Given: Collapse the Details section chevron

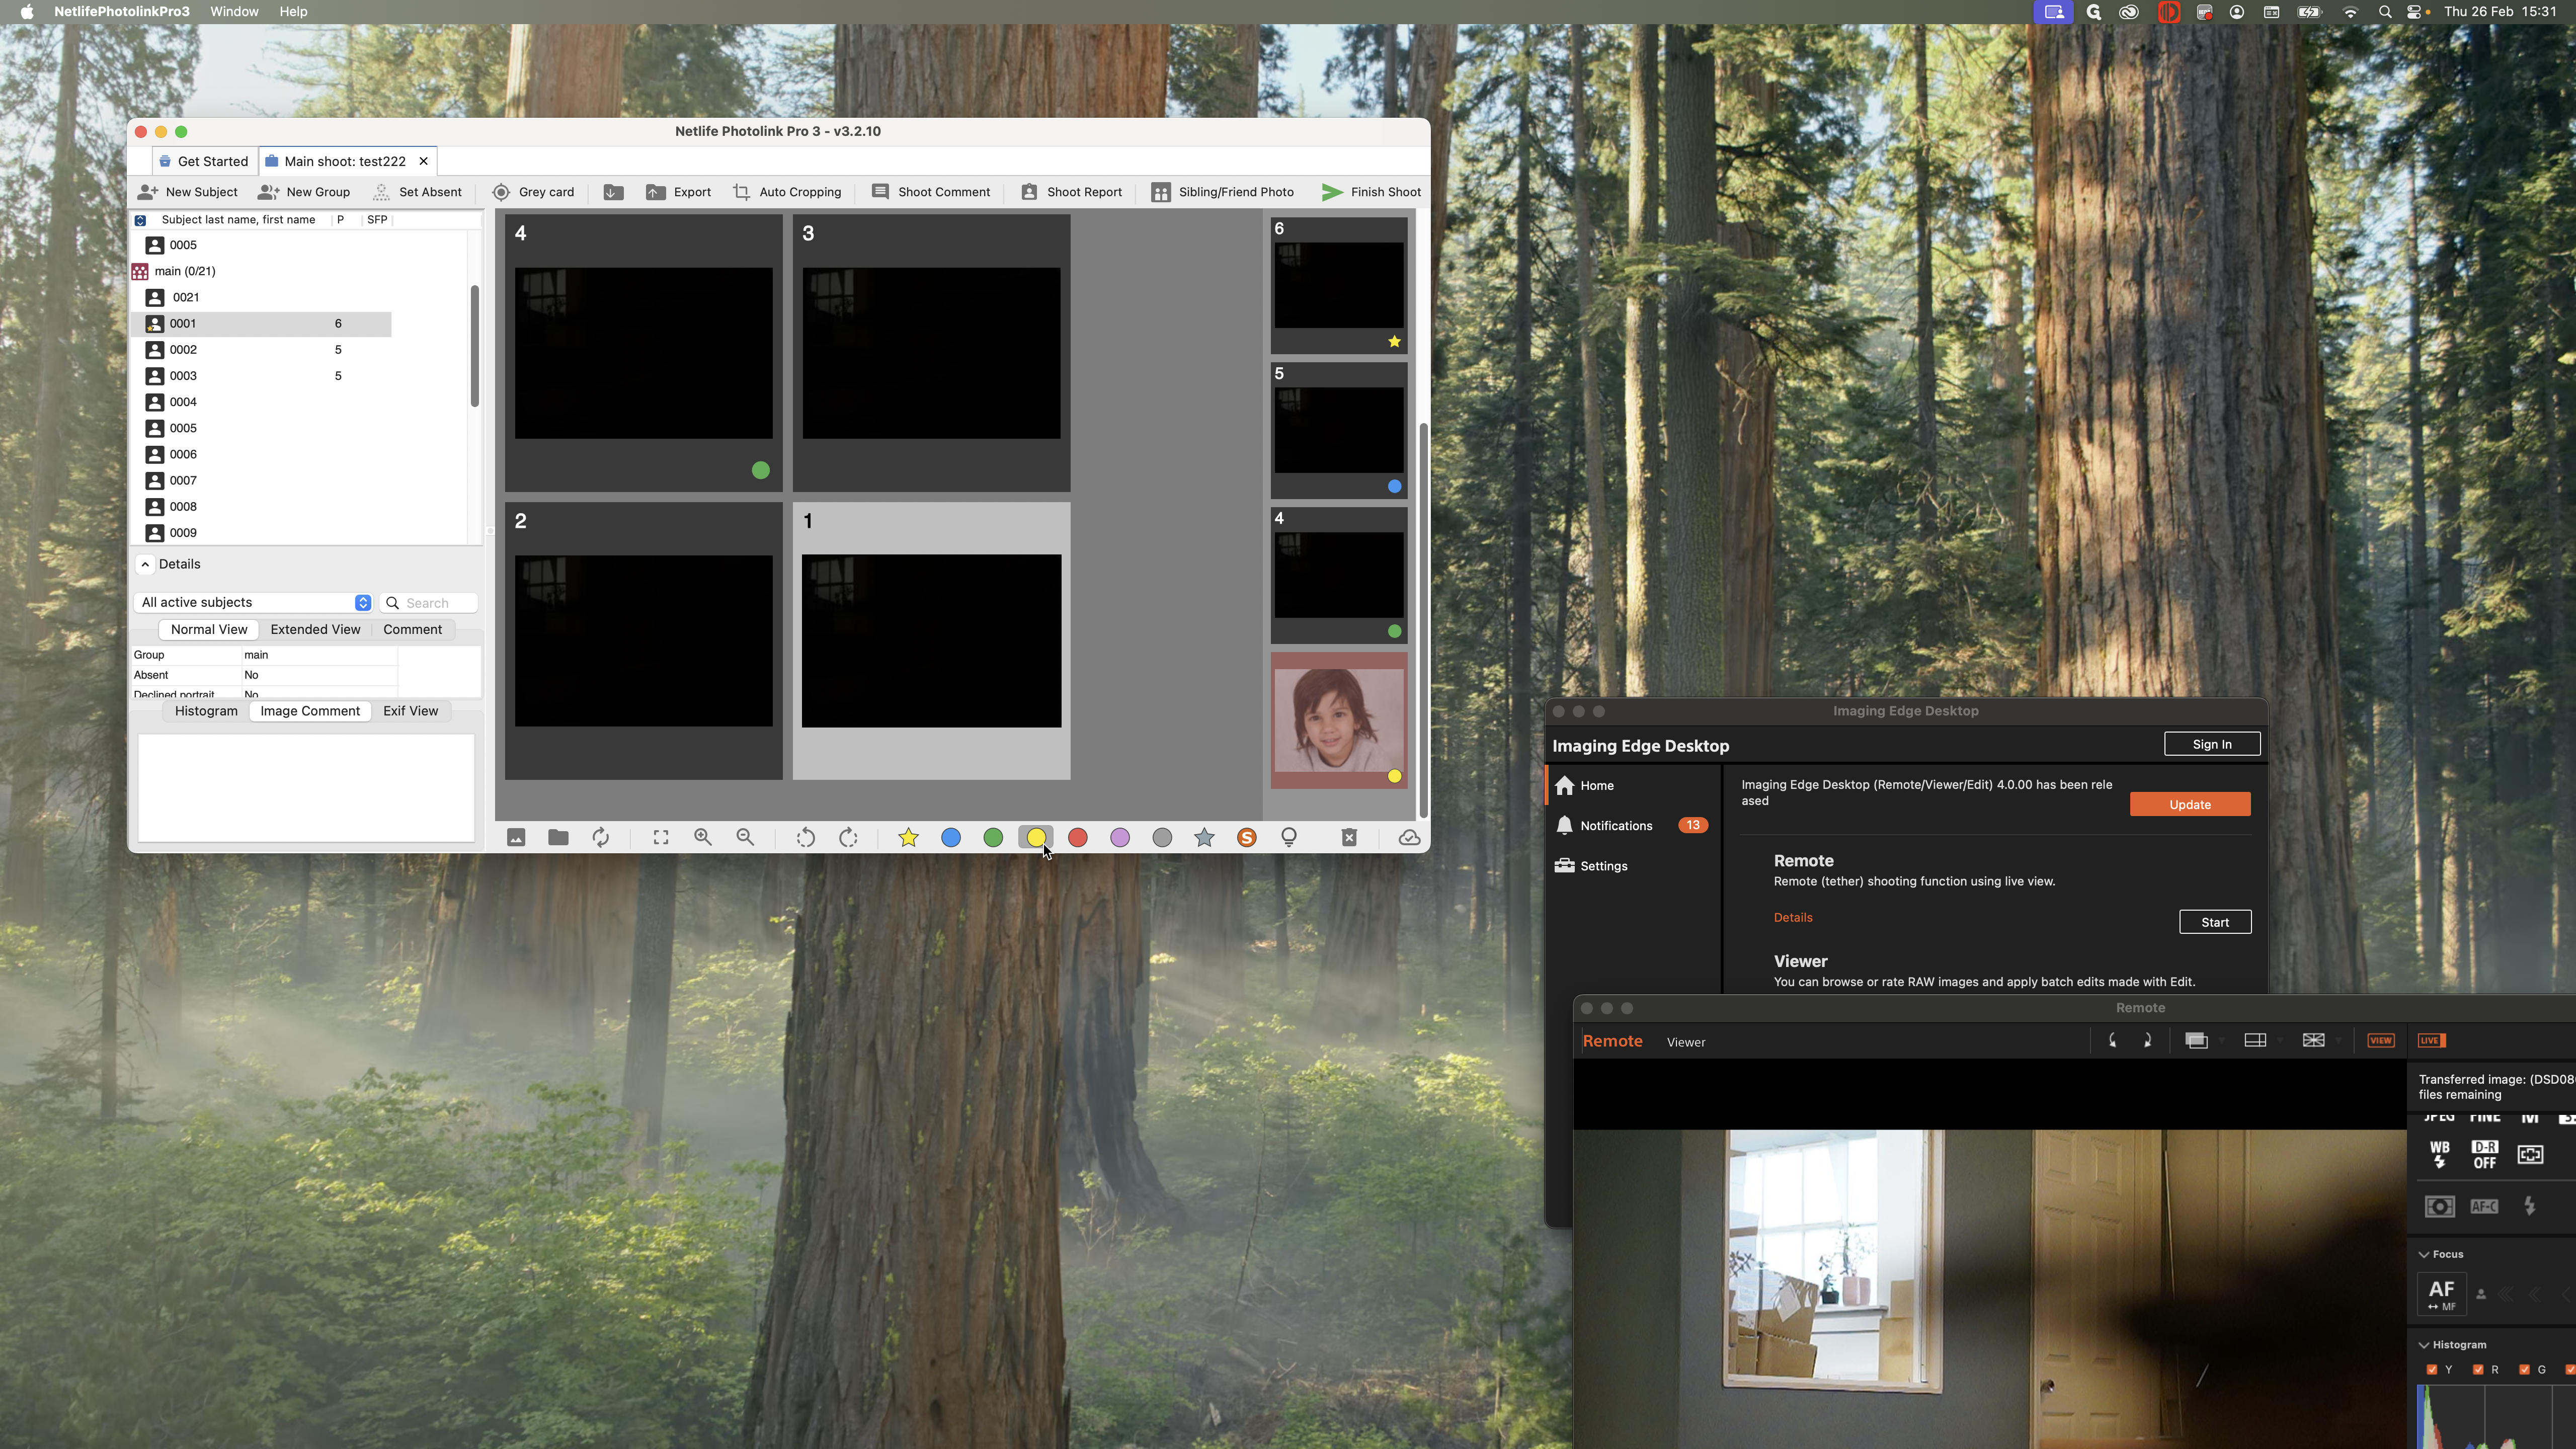Looking at the screenshot, I should pyautogui.click(x=145, y=564).
